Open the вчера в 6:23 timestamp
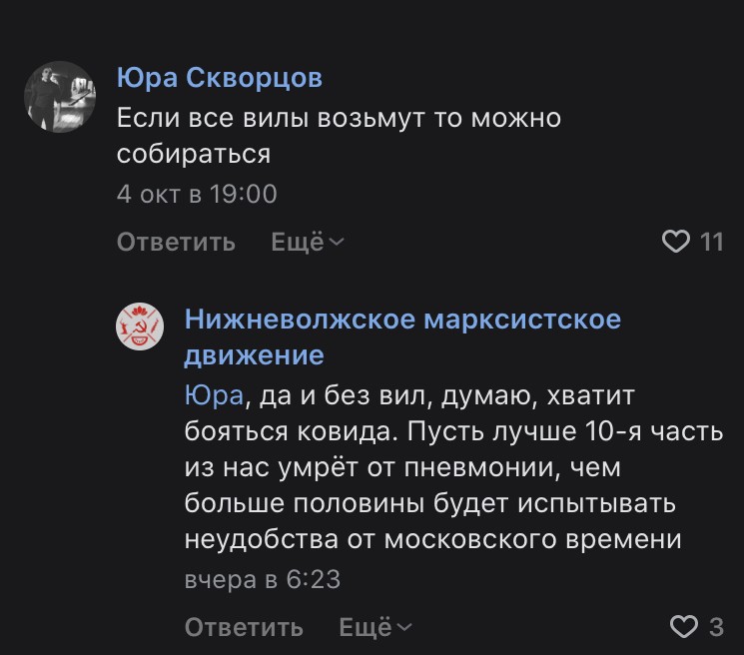The image size is (744, 655). [263, 579]
